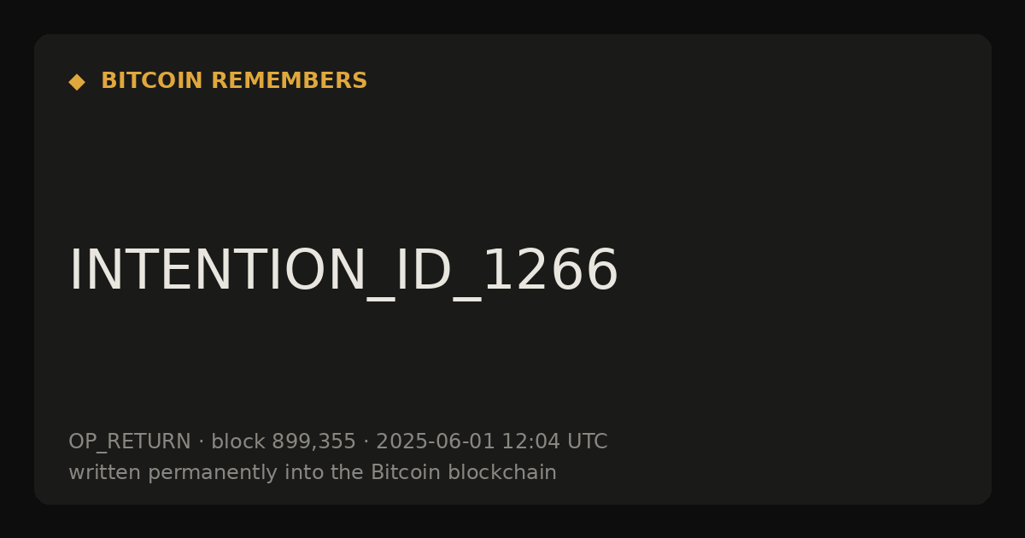Select the word REMEMBERS in the header
The height and width of the screenshot is (538, 1025).
(289, 81)
